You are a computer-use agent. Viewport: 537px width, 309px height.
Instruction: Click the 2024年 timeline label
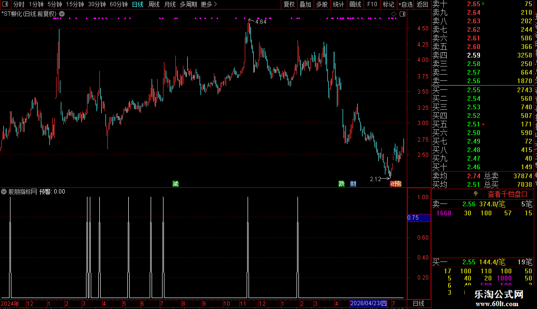(x=10, y=303)
